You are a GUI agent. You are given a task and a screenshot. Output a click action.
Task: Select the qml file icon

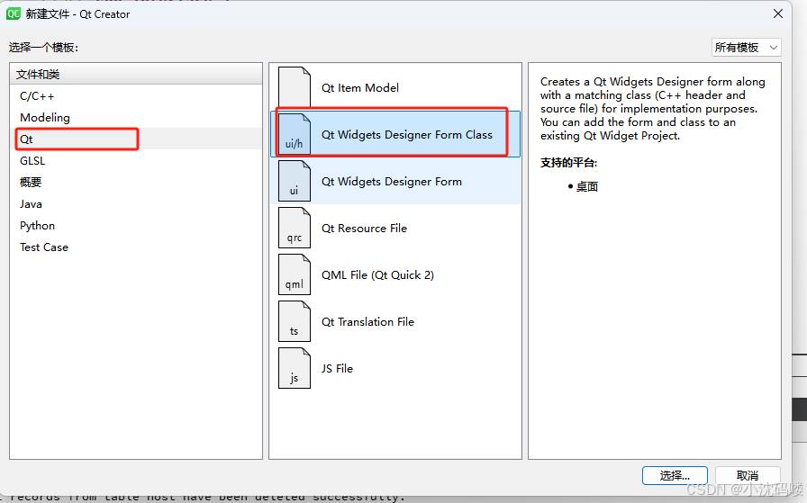pos(295,275)
